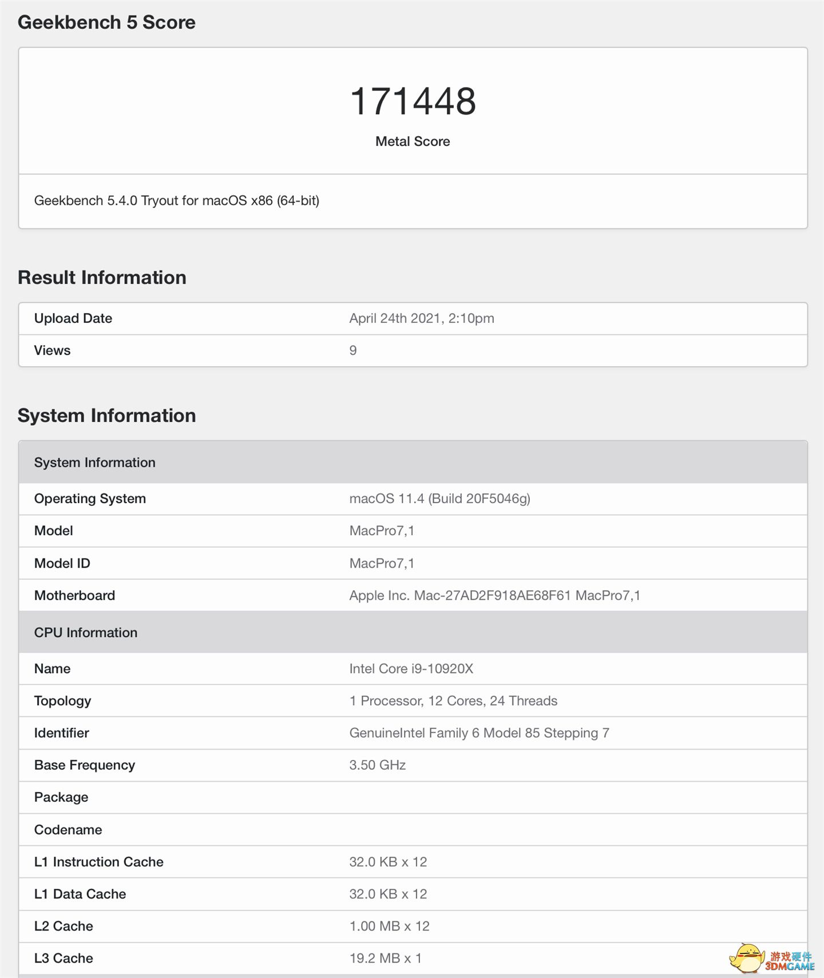Click the Geekbench 5 Score heading
The width and height of the screenshot is (824, 978).
[106, 22]
